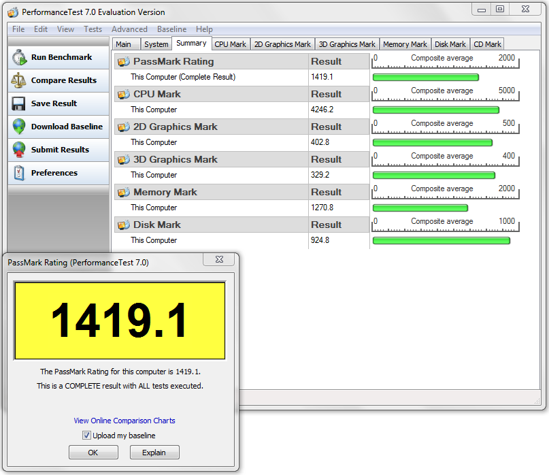Click the icon beside Memory Mark header
The height and width of the screenshot is (475, 549).
[124, 193]
